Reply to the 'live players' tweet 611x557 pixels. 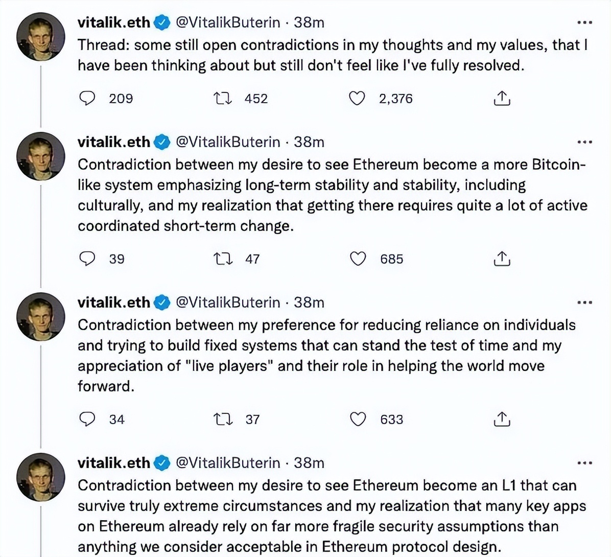[x=88, y=419]
